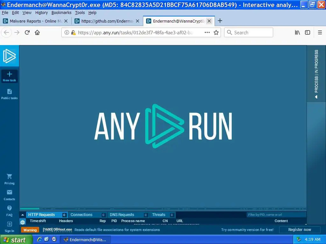Open the Help menu
The width and height of the screenshot is (326, 244).
click(92, 13)
